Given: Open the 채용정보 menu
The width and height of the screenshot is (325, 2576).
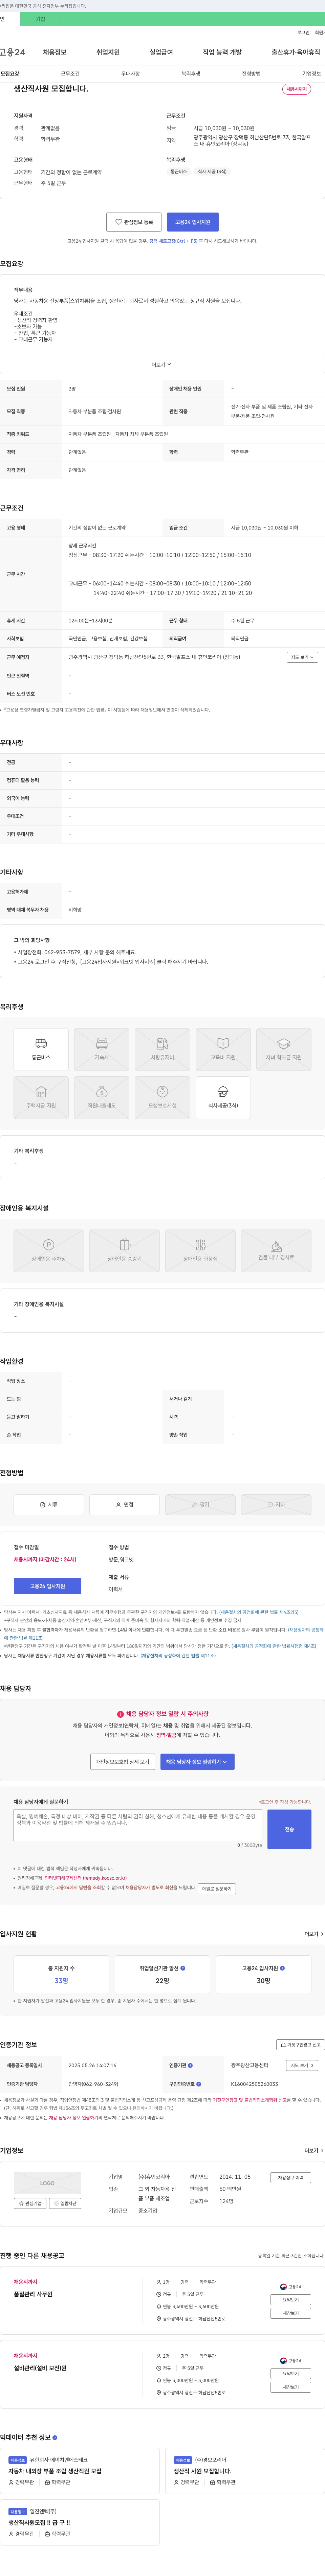Looking at the screenshot, I should [54, 52].
